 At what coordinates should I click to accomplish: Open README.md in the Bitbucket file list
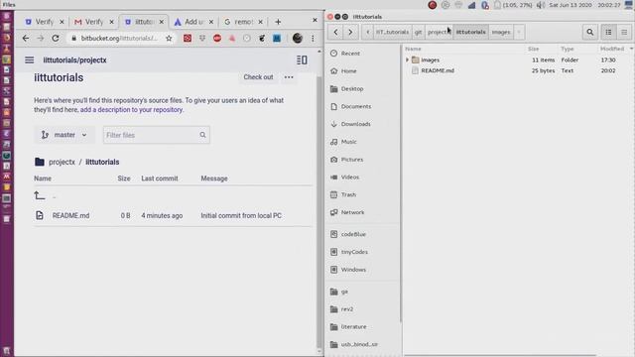point(70,216)
